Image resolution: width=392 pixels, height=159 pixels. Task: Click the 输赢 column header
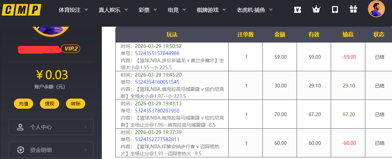coord(348,35)
